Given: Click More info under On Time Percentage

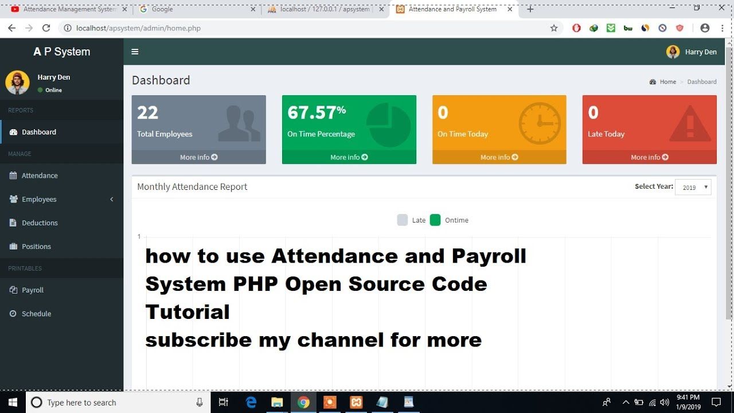Looking at the screenshot, I should point(349,157).
